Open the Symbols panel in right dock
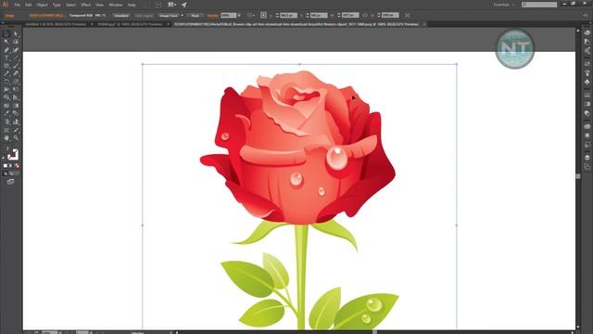The height and width of the screenshot is (334, 593). 587,82
